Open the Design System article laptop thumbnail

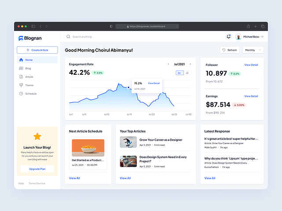pos(128,161)
